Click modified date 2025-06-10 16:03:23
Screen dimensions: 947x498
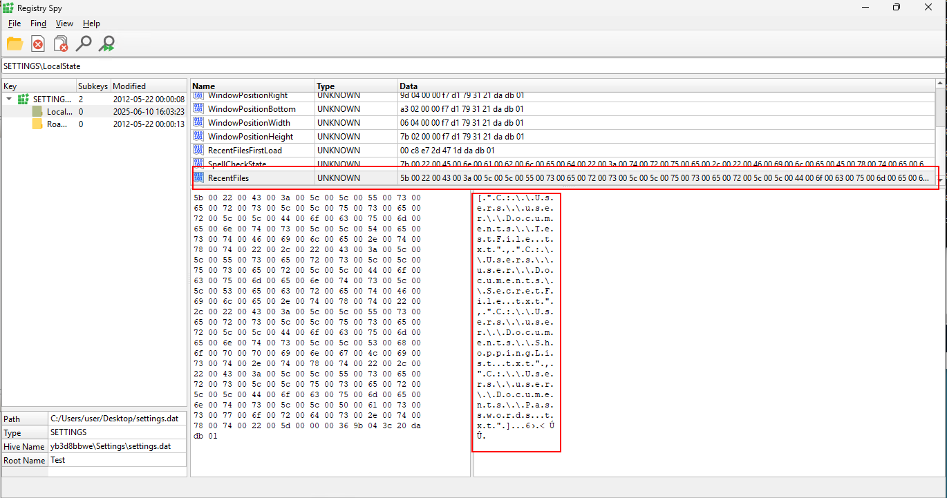click(149, 111)
